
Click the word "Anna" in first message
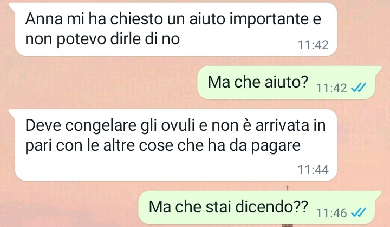coord(44,18)
